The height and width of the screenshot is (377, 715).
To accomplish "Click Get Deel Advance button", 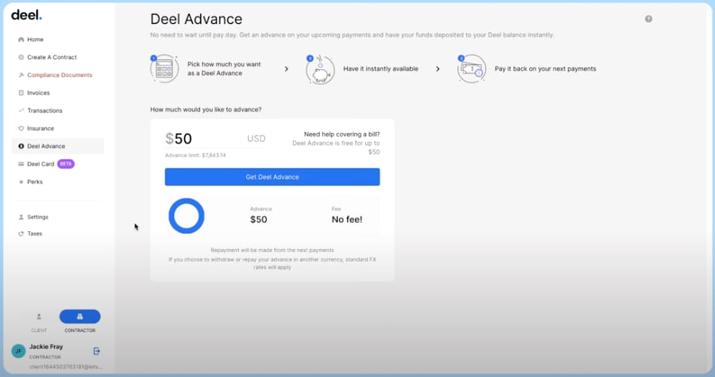I will 273,177.
